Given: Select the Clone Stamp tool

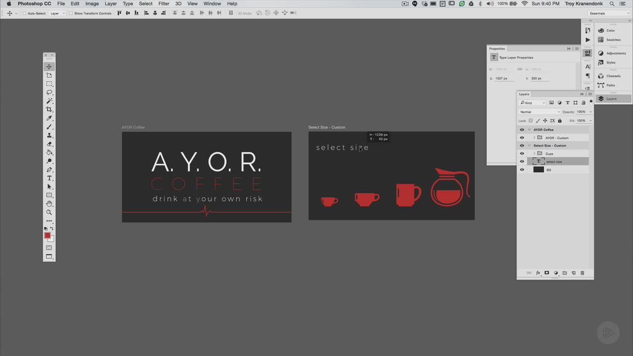Looking at the screenshot, I should pos(49,135).
